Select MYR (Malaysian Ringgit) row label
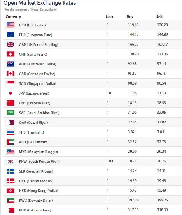This screenshot has width=182, height=215. pyautogui.click(x=39, y=152)
